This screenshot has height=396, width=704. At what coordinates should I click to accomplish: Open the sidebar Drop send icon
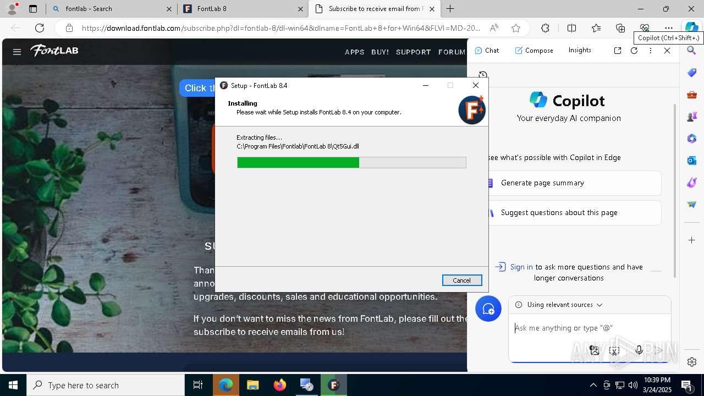tap(692, 205)
